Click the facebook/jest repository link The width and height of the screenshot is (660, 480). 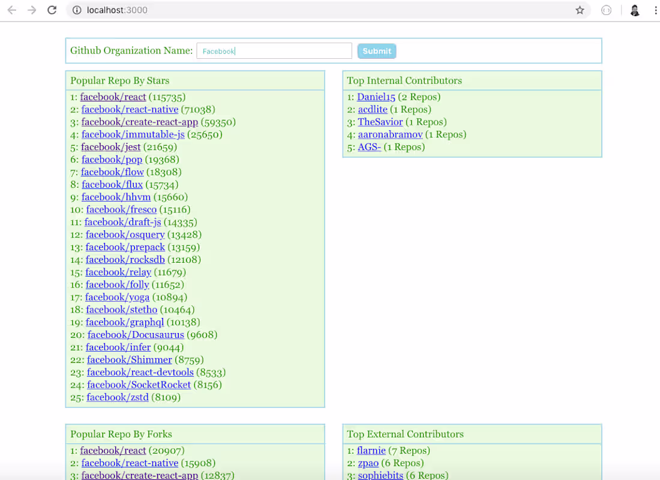110,146
